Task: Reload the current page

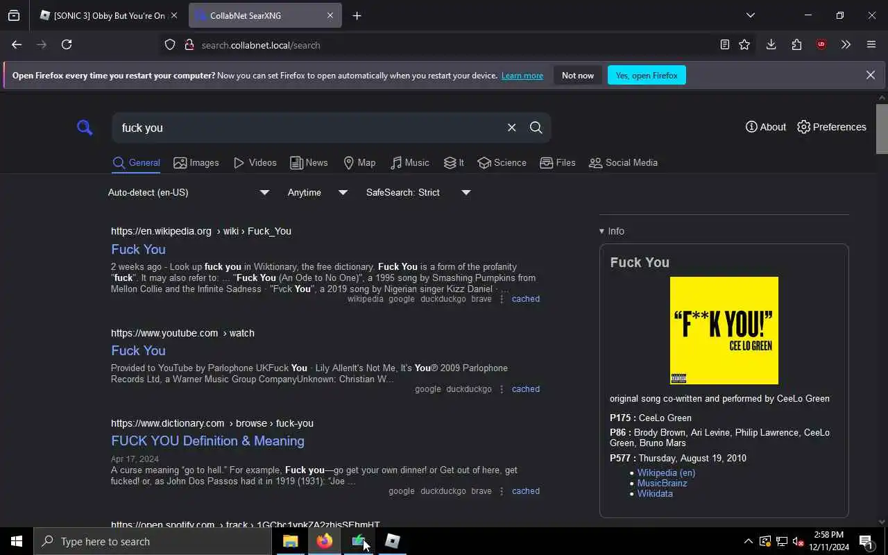Action: [x=67, y=44]
